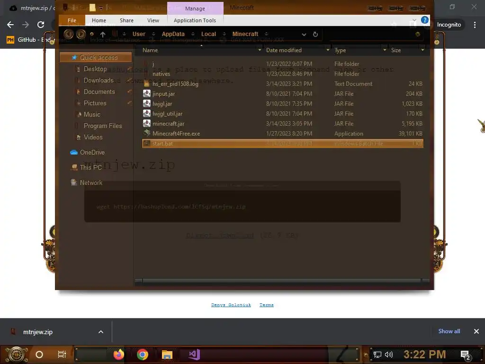The image size is (485, 364).
Task: Open the Terms link on the page
Action: [x=266, y=305]
